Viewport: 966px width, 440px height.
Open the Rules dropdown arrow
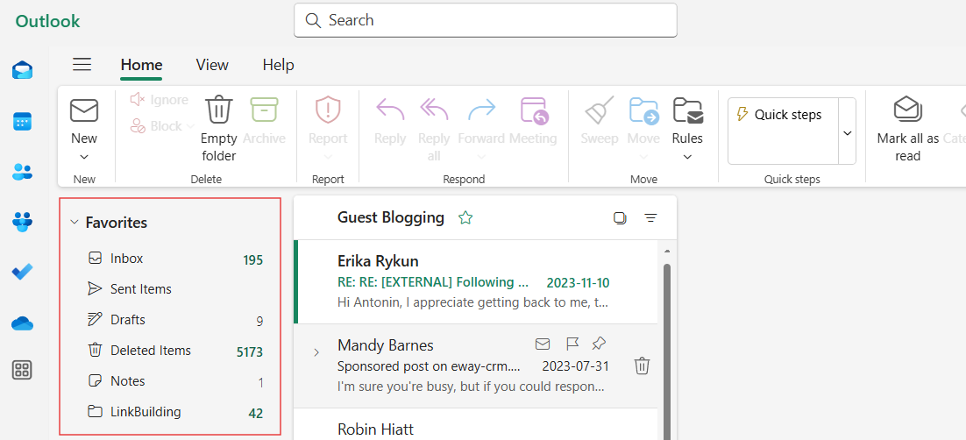(687, 157)
